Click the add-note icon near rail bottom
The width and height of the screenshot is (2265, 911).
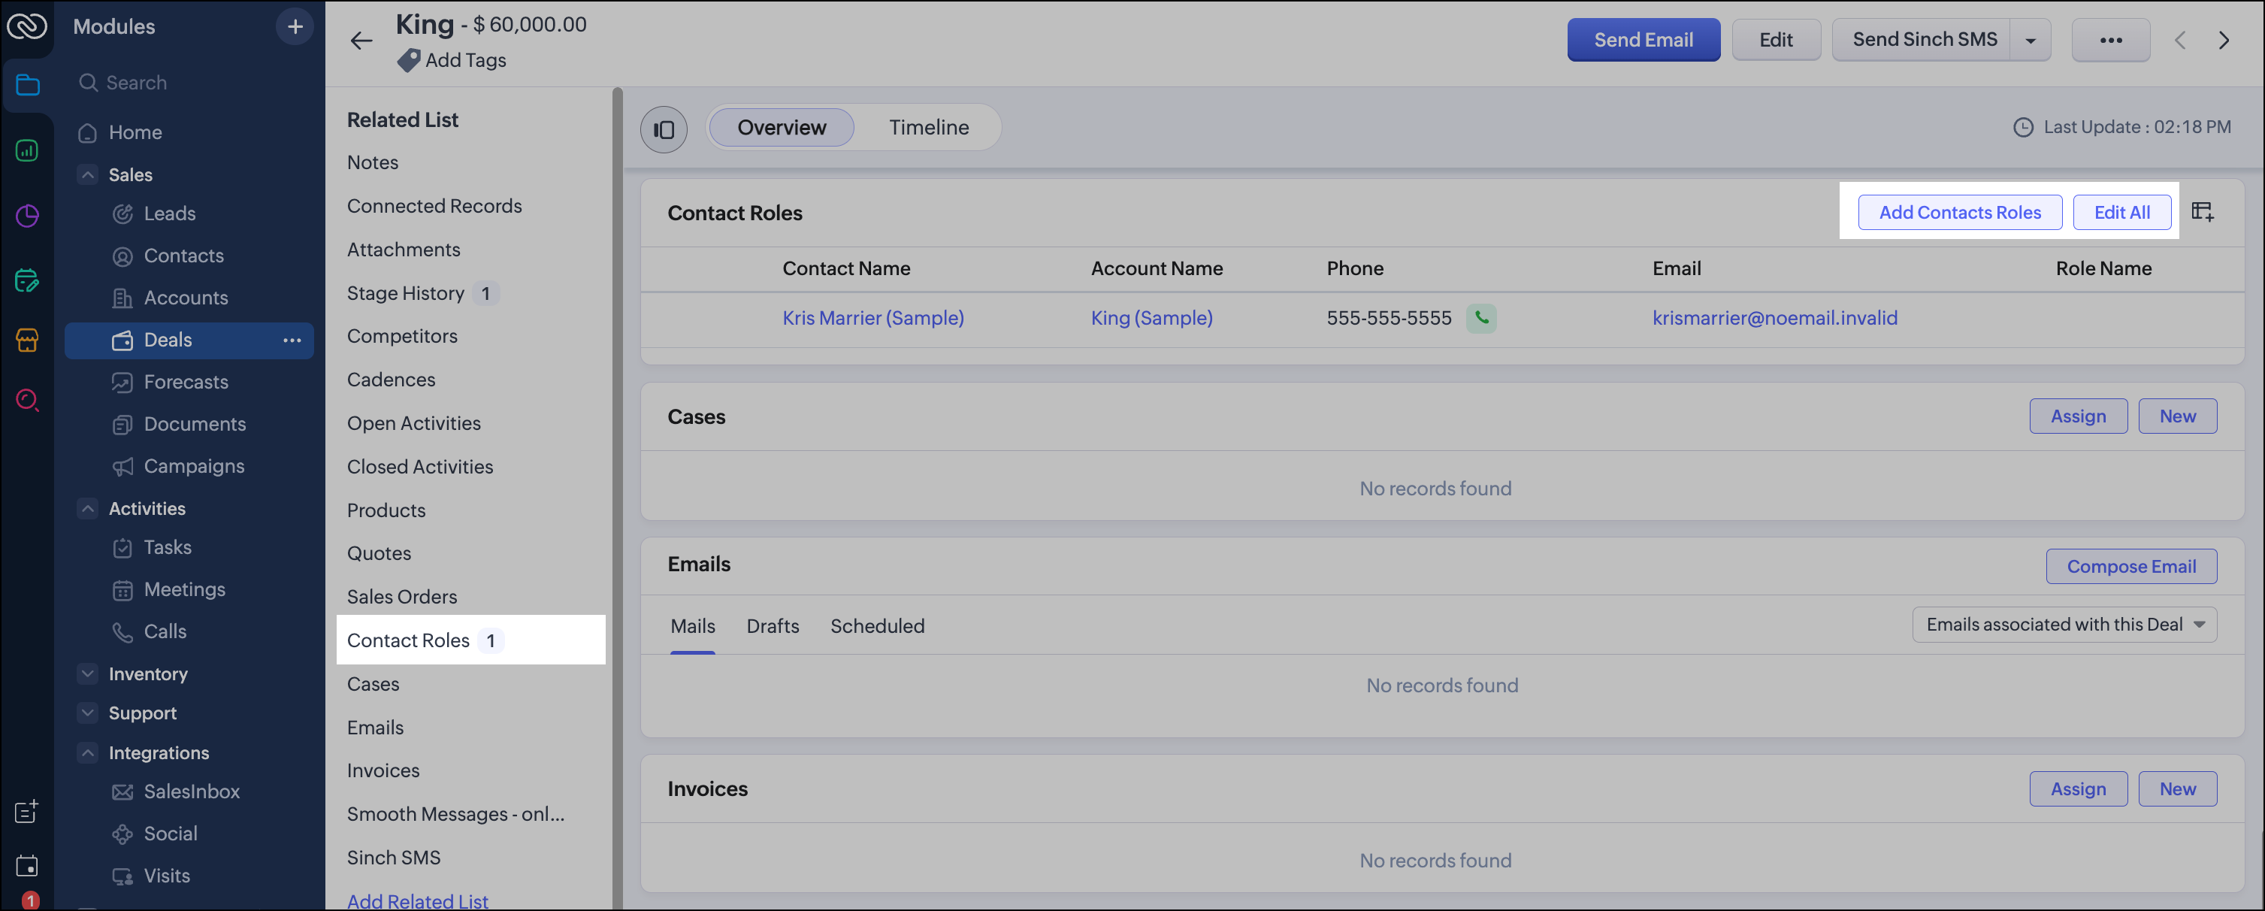click(x=27, y=811)
